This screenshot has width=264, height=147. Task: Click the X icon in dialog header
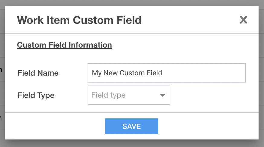(x=243, y=20)
